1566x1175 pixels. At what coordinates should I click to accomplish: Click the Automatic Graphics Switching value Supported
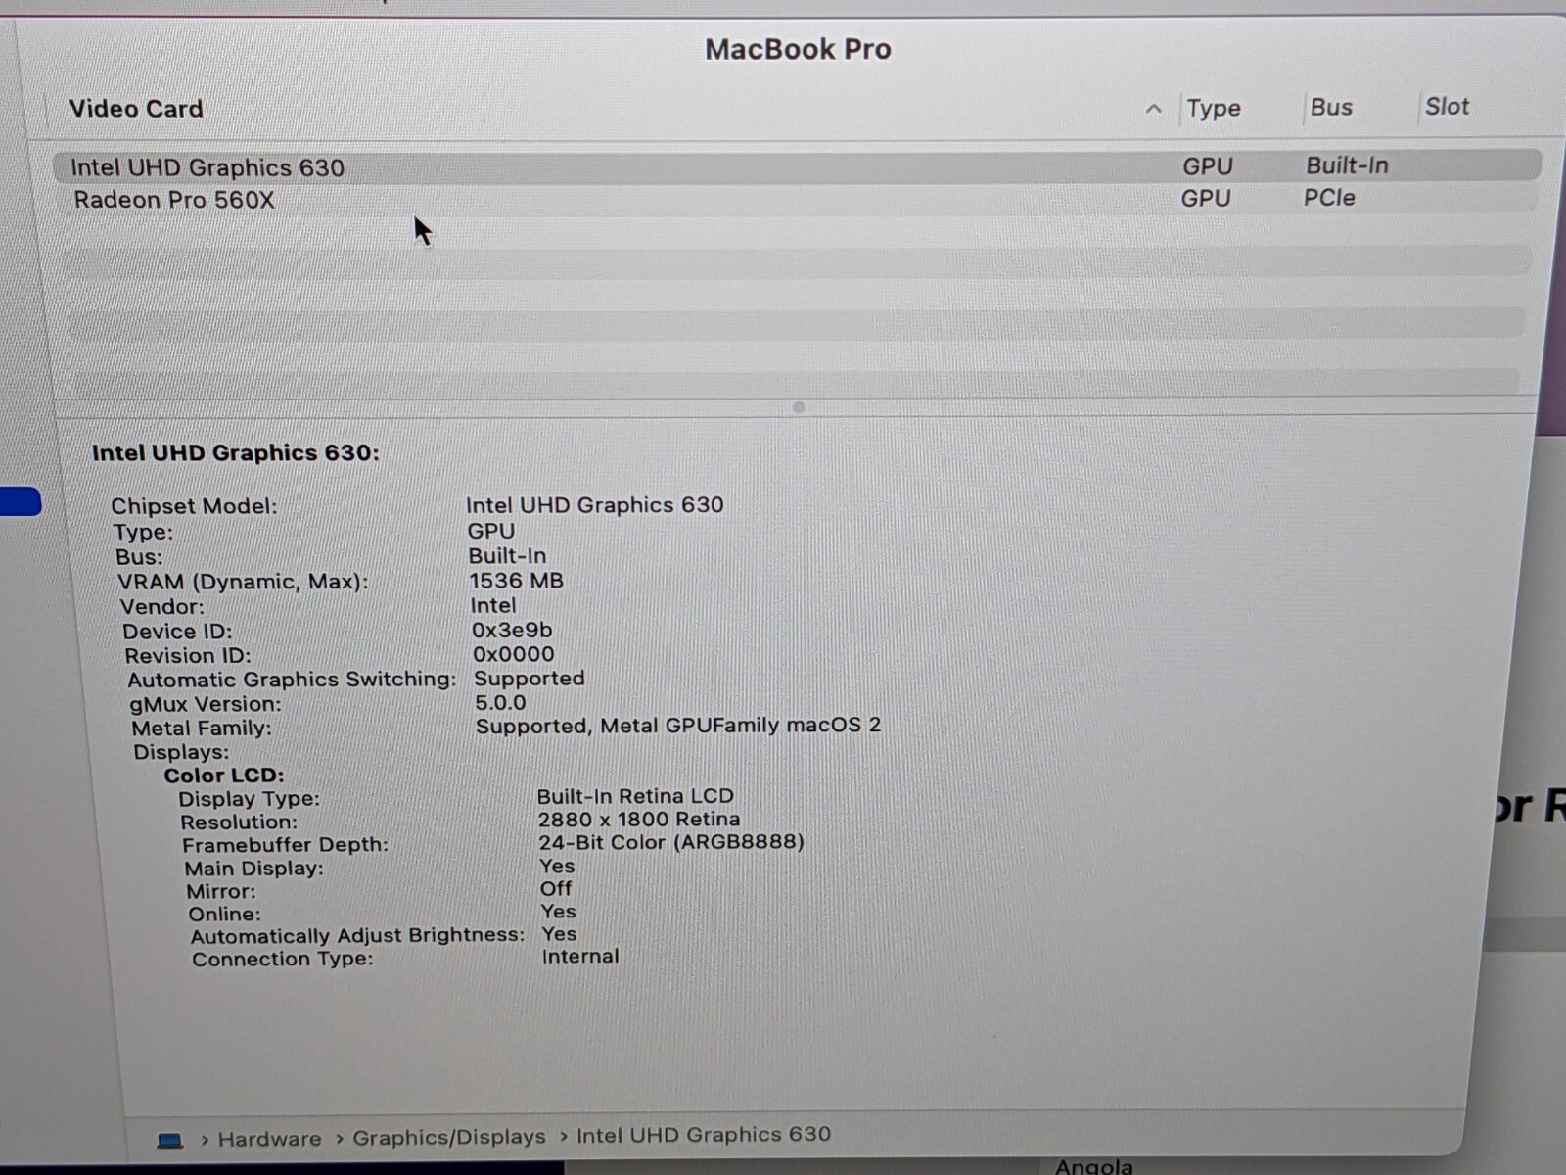click(530, 679)
